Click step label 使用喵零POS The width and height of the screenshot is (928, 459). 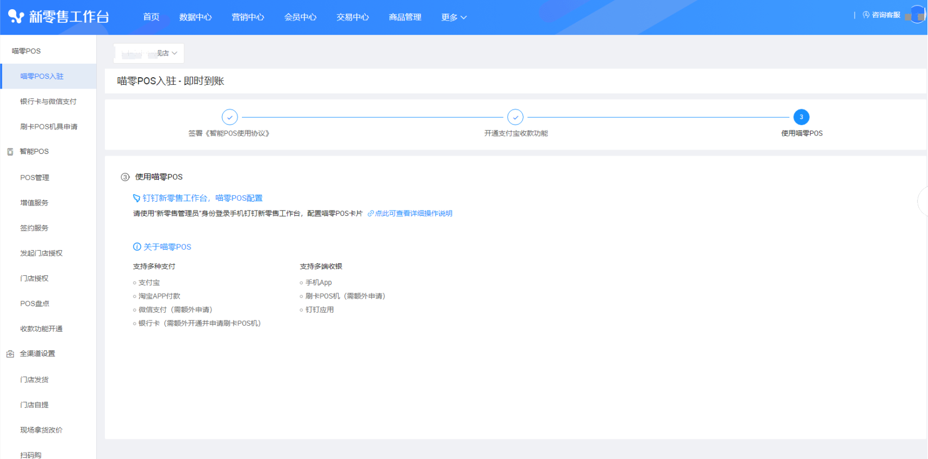coord(802,133)
